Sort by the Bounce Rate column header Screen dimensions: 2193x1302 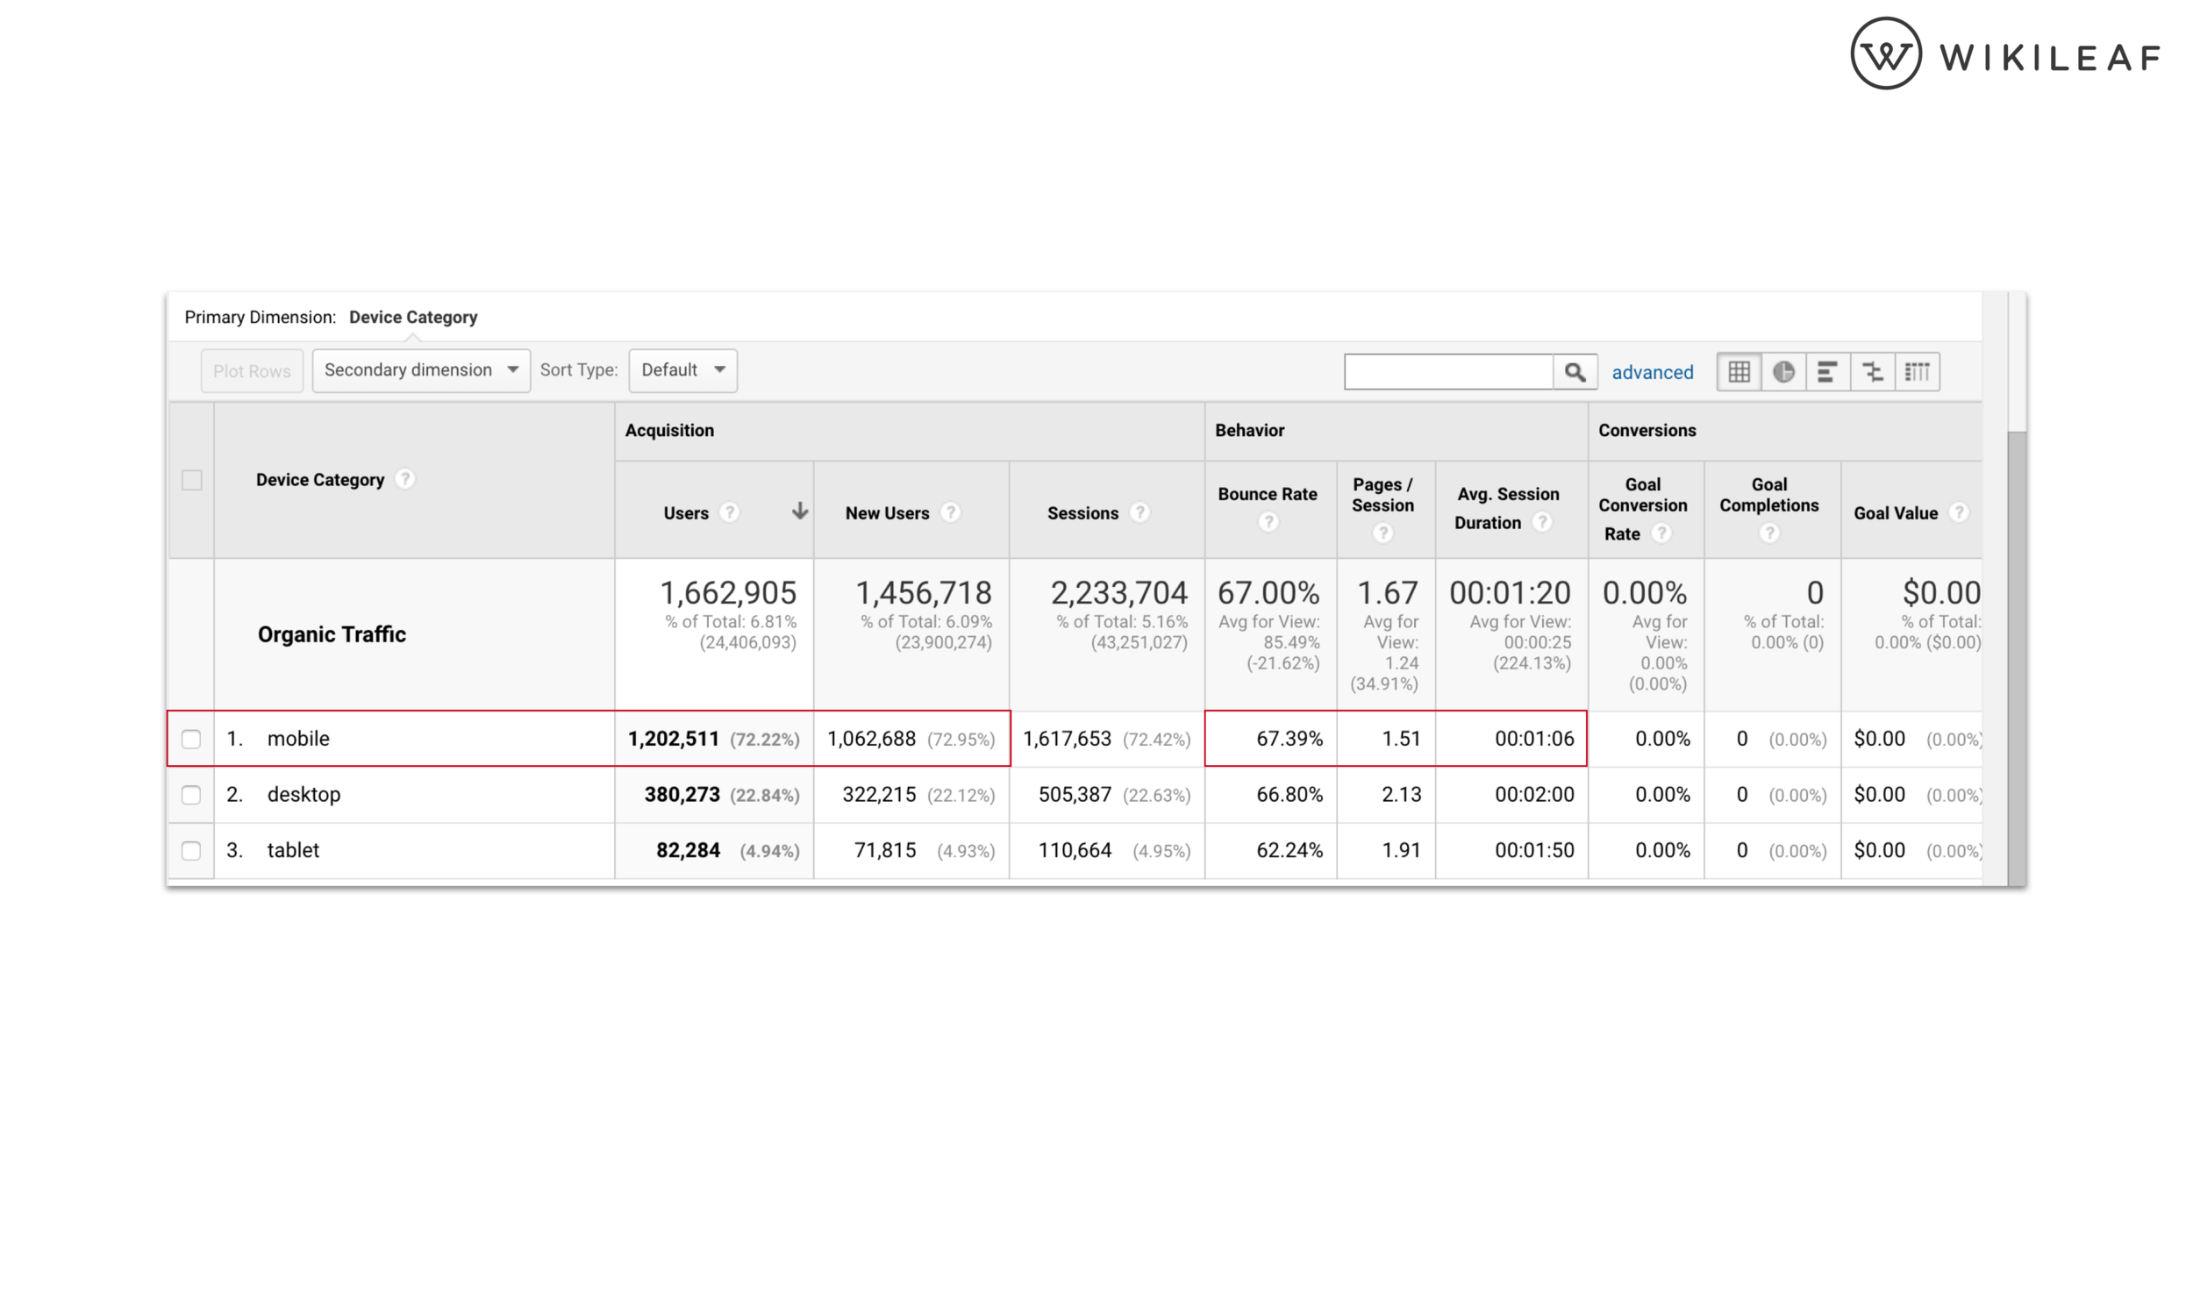point(1268,494)
